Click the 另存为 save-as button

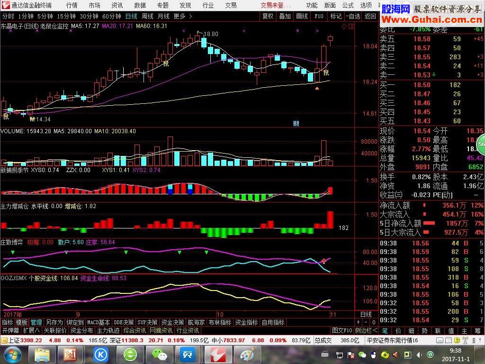coord(54,322)
